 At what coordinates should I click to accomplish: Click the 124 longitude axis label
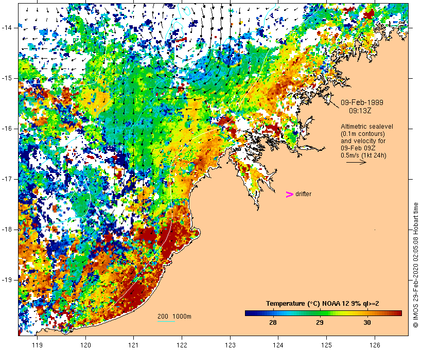(278, 345)
